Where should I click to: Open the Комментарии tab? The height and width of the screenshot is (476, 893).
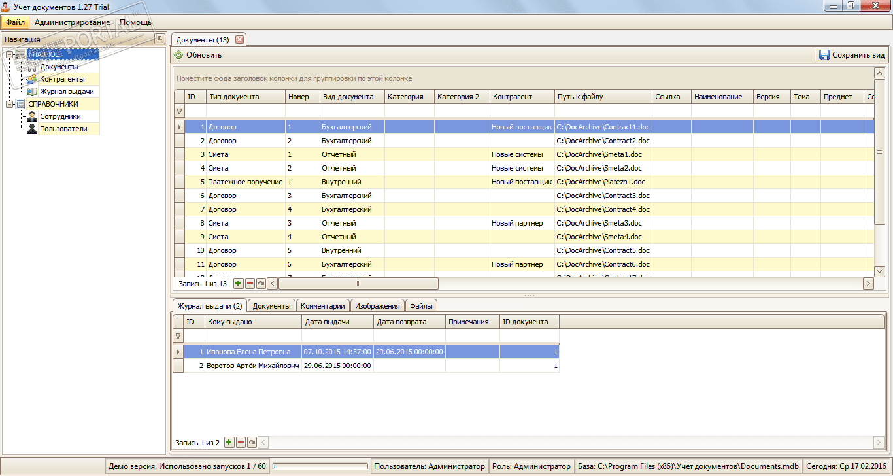[x=322, y=305]
